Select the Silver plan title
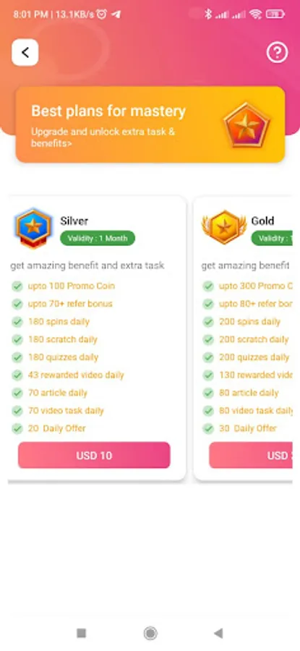Image resolution: width=300 pixels, height=651 pixels. pos(74,221)
